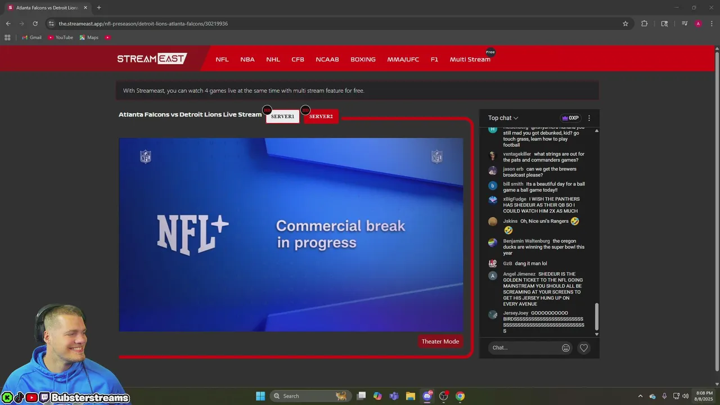Click GzB's avatar in chat
The image size is (720, 405).
tap(493, 263)
